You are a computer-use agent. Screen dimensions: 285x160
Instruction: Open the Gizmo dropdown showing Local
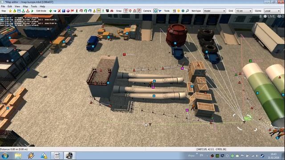tap(272, 11)
